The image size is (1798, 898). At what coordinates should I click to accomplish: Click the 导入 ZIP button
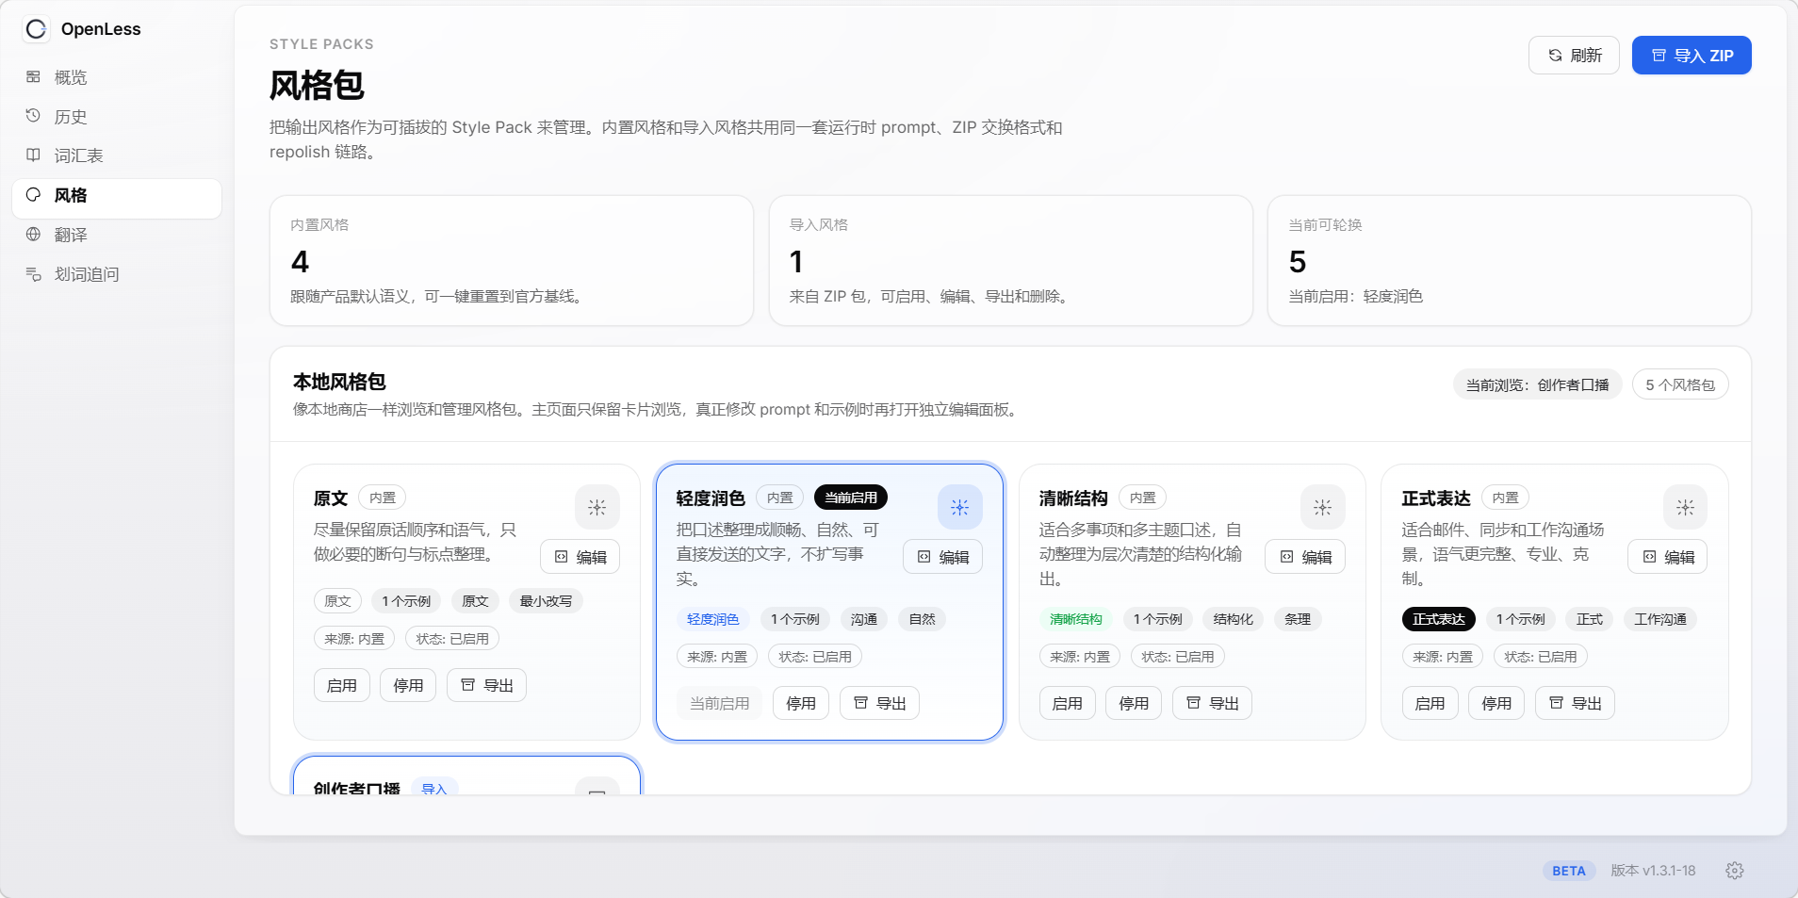1692,56
